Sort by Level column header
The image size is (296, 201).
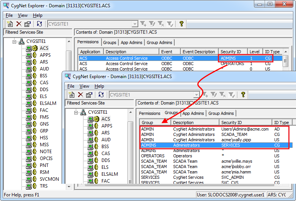[x=255, y=52]
